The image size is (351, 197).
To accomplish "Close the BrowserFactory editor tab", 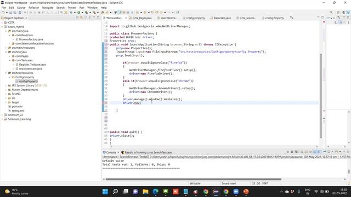I will [126, 18].
